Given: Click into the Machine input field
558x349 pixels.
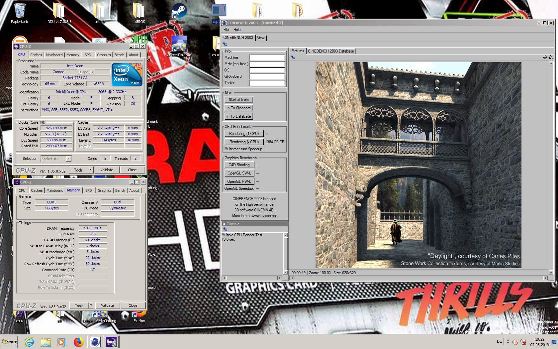Looking at the screenshot, I should click(267, 58).
